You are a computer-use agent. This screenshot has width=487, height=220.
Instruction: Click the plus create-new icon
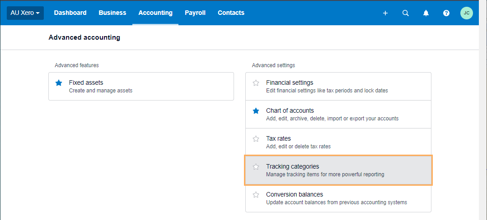click(385, 13)
